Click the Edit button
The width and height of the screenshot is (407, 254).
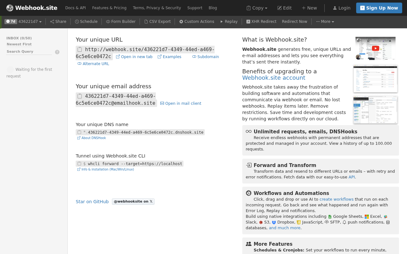(284, 8)
